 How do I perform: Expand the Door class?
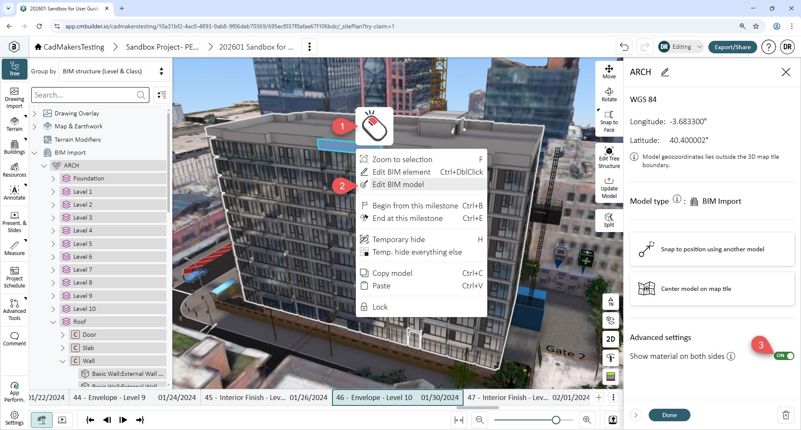click(x=63, y=335)
